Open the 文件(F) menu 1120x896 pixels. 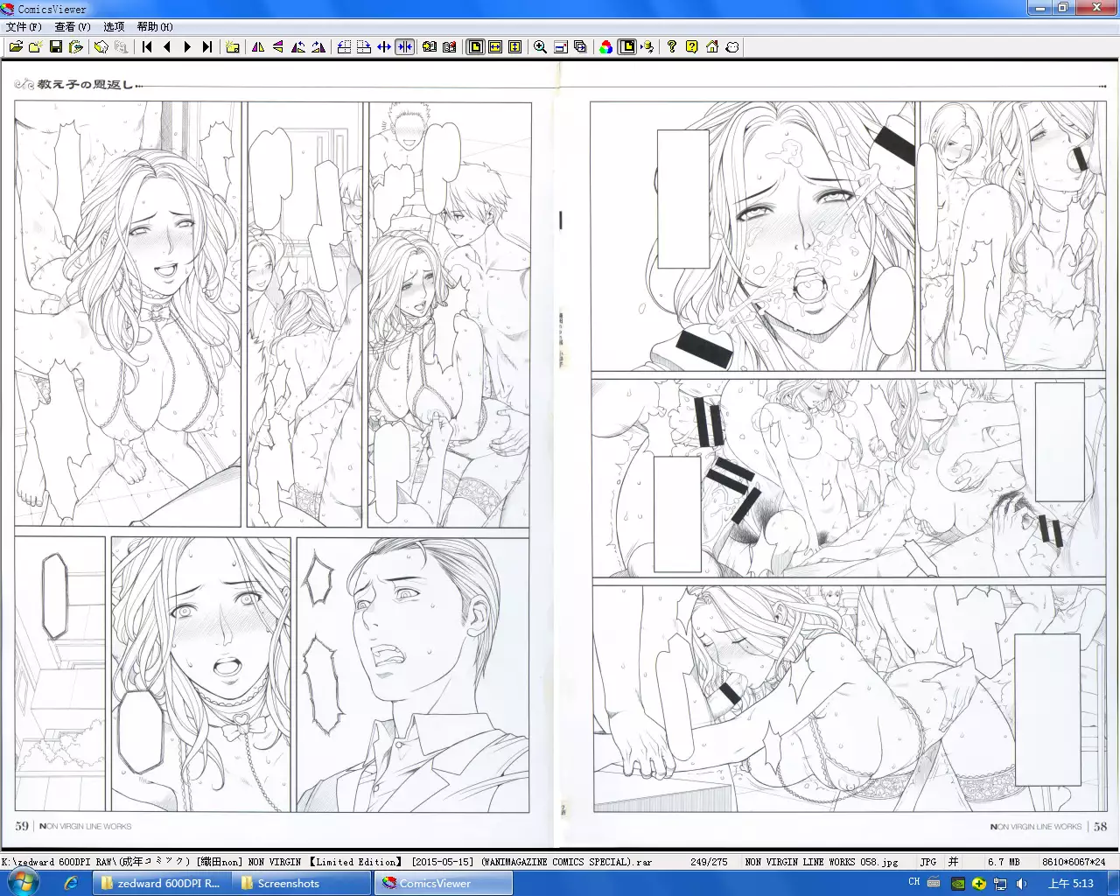24,27
